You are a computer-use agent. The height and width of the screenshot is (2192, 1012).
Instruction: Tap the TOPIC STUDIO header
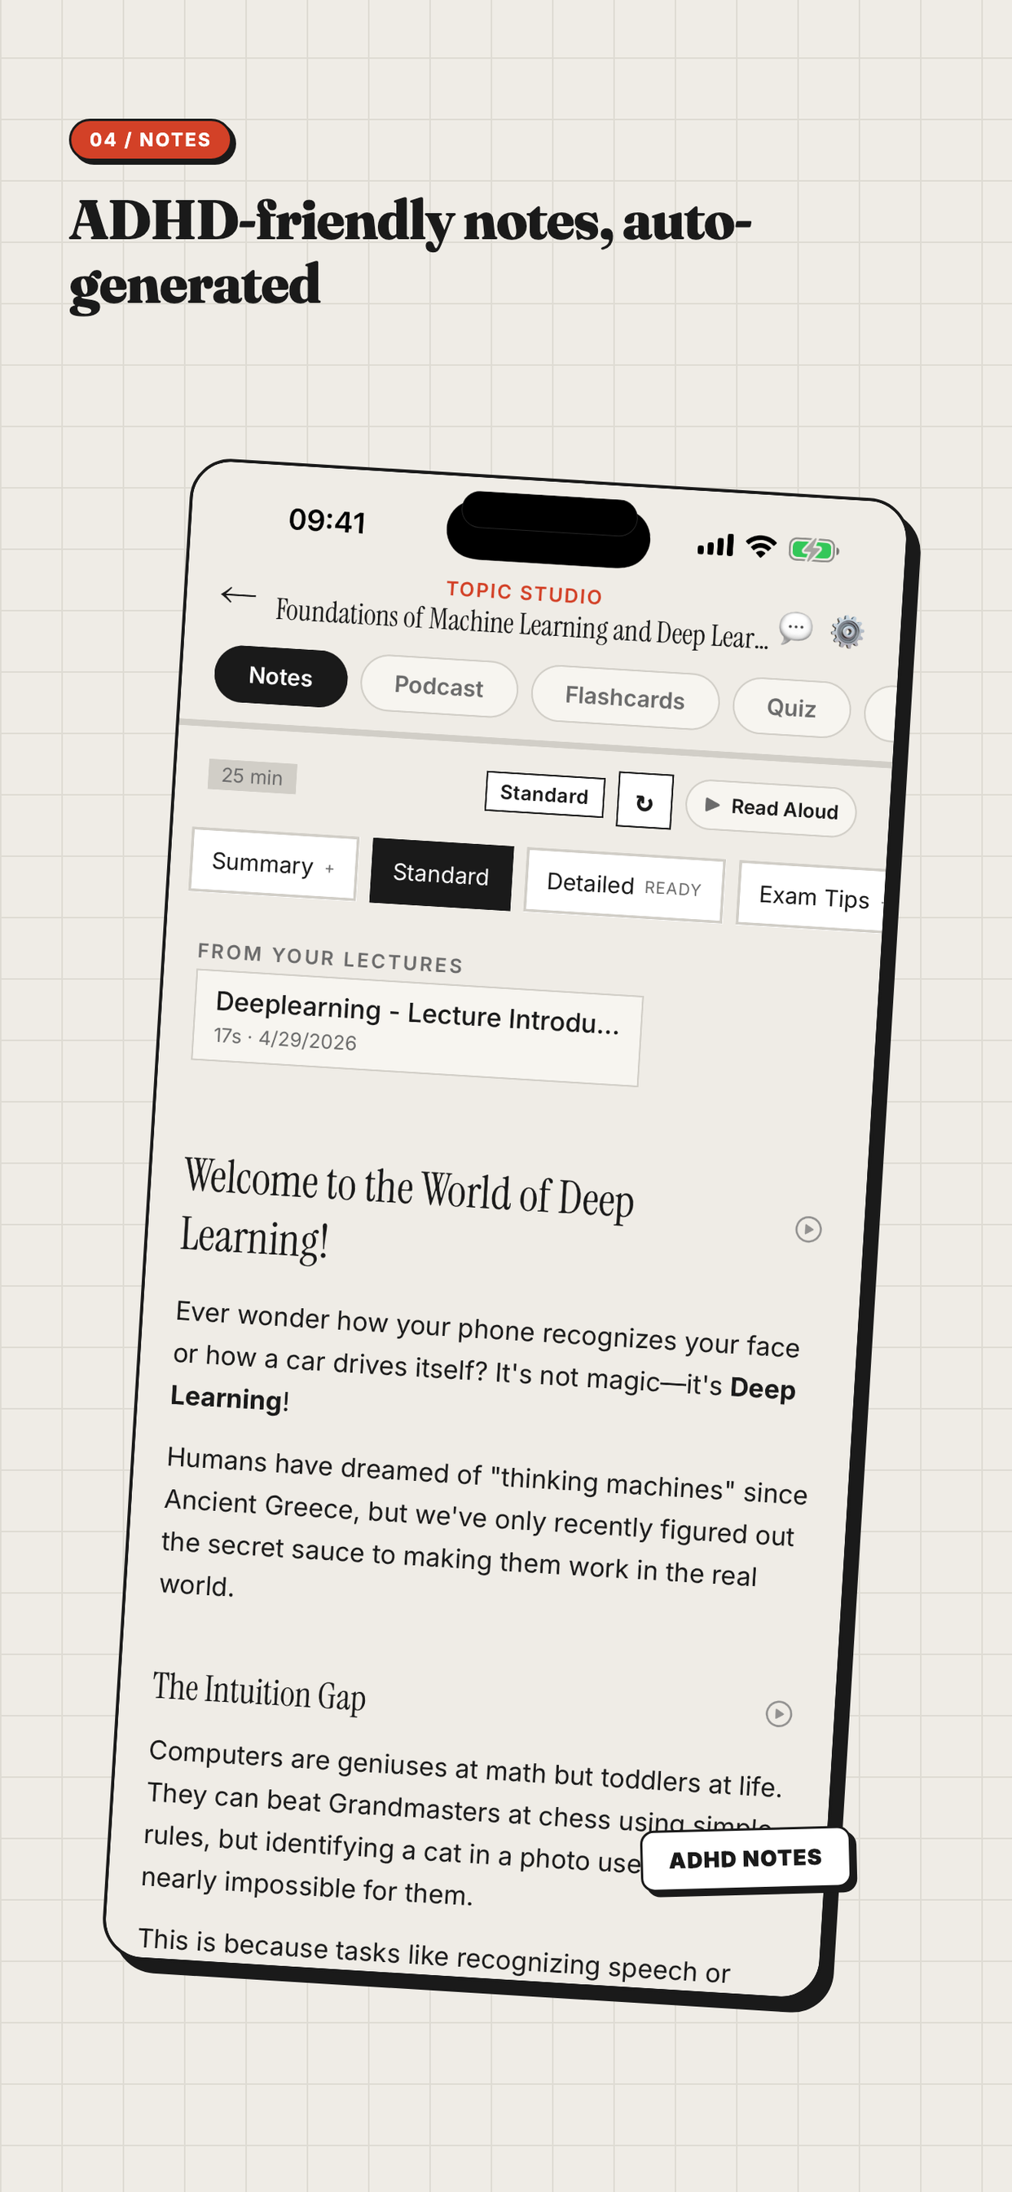(x=525, y=592)
